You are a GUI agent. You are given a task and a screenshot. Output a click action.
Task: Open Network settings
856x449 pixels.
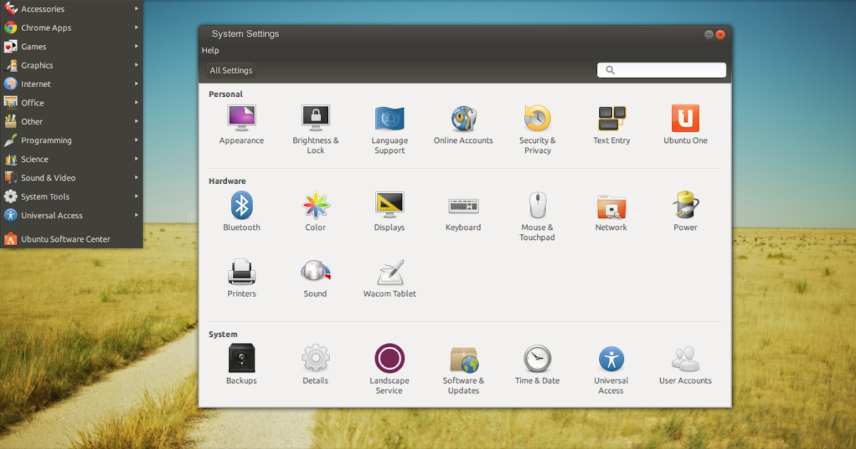611,212
